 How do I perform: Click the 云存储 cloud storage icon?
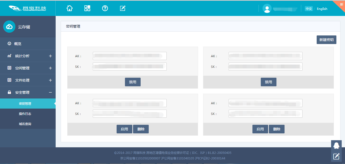(9, 27)
